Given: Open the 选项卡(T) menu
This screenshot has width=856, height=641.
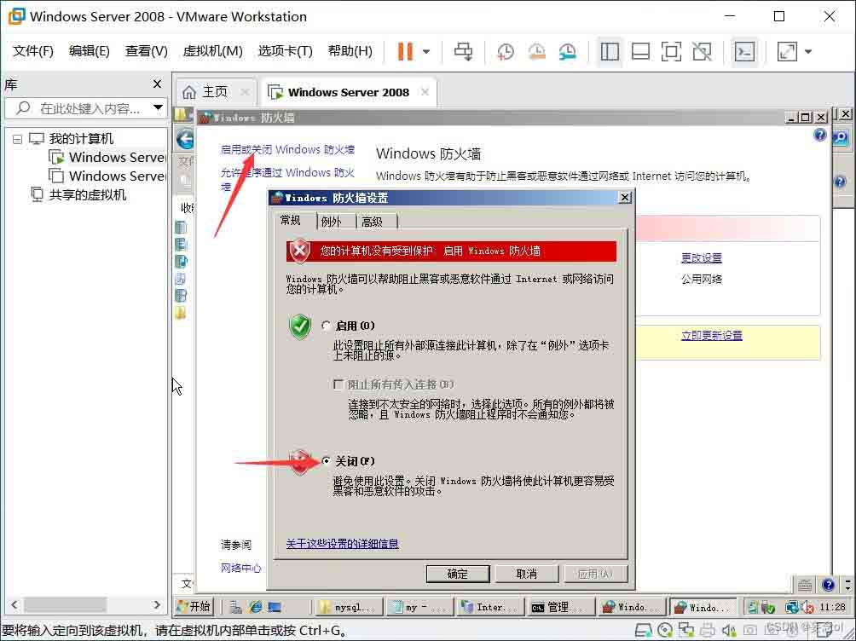Looking at the screenshot, I should [x=286, y=51].
